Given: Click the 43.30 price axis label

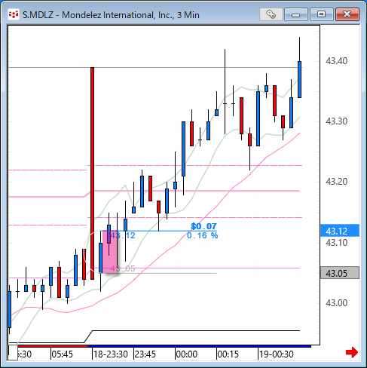Looking at the screenshot, I should 336,121.
